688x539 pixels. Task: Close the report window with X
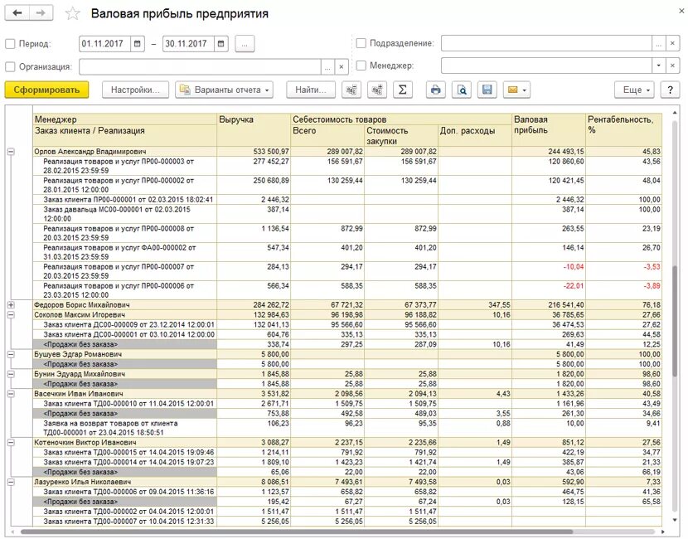click(681, 12)
